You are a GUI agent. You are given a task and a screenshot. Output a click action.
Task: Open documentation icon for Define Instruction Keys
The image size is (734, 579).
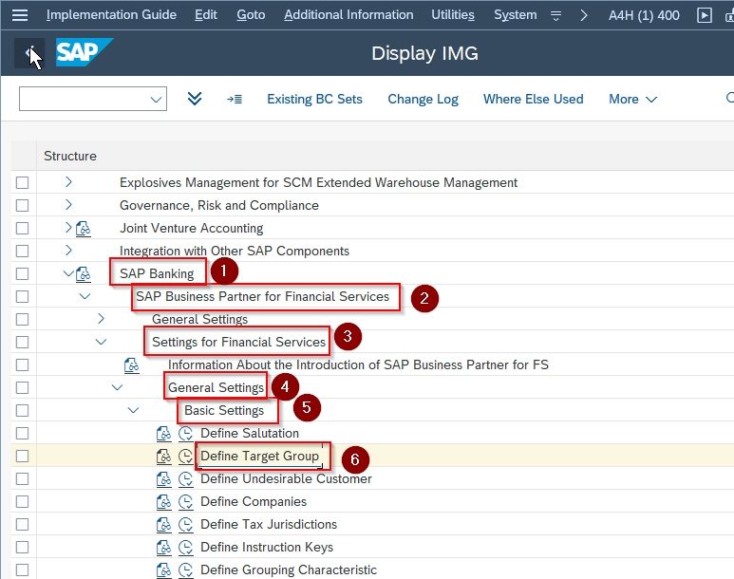tap(164, 547)
